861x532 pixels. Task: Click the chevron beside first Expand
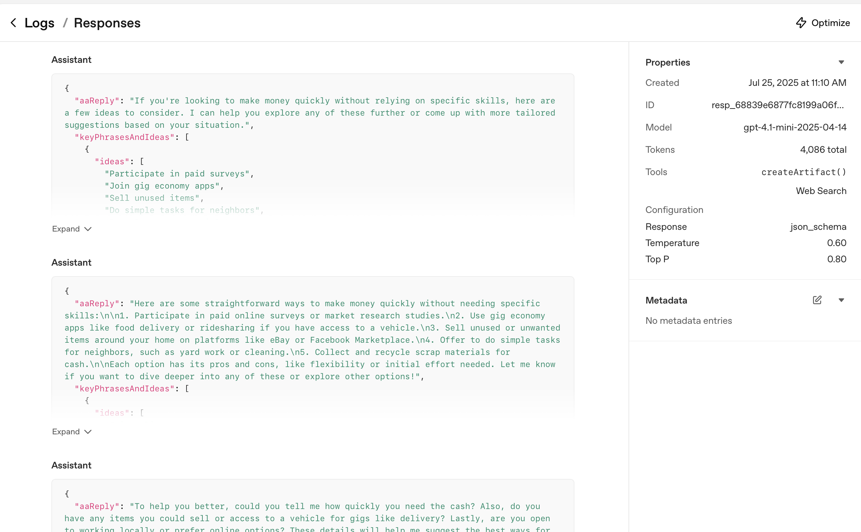pos(88,229)
